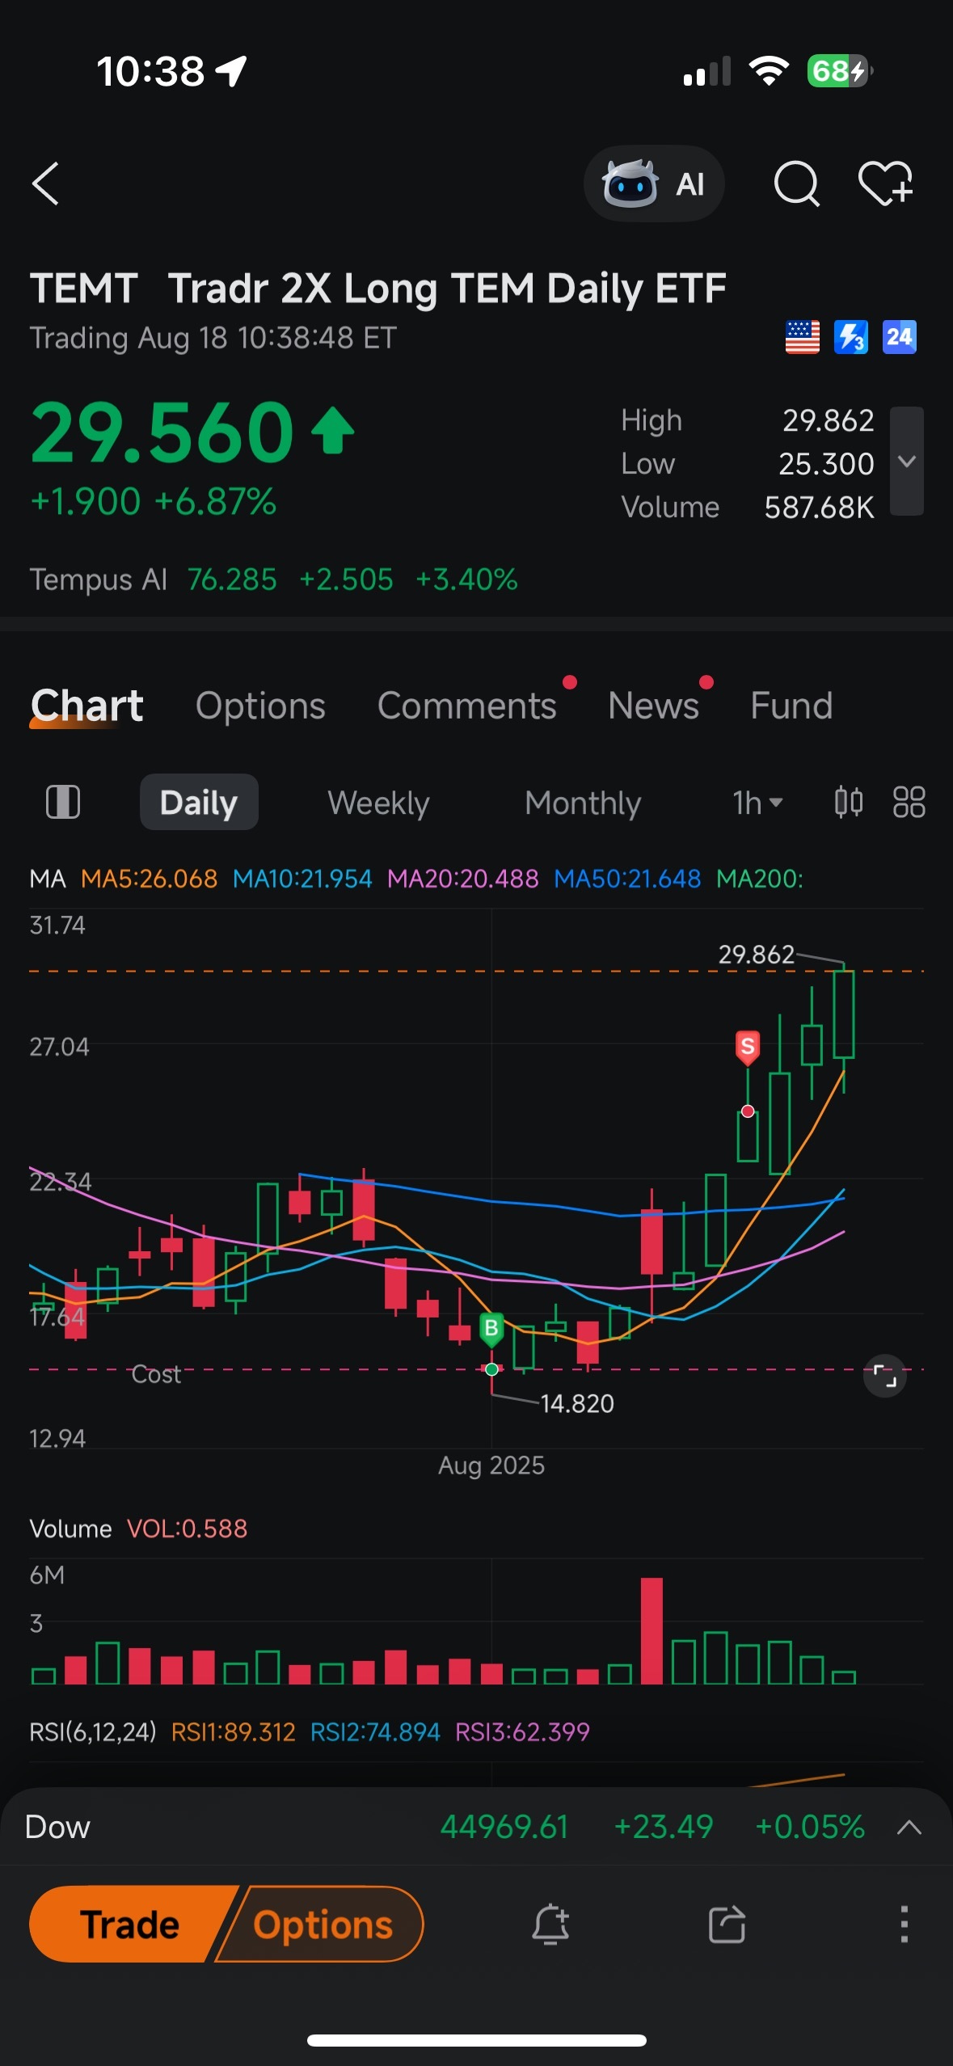Tap the battery status indicator
This screenshot has width=953, height=2066.
click(840, 71)
